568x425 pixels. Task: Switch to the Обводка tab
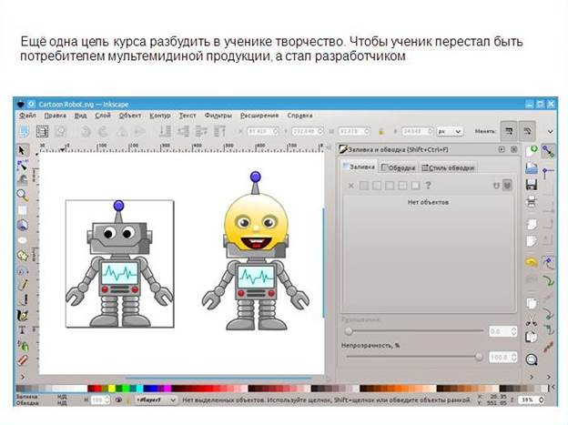399,167
